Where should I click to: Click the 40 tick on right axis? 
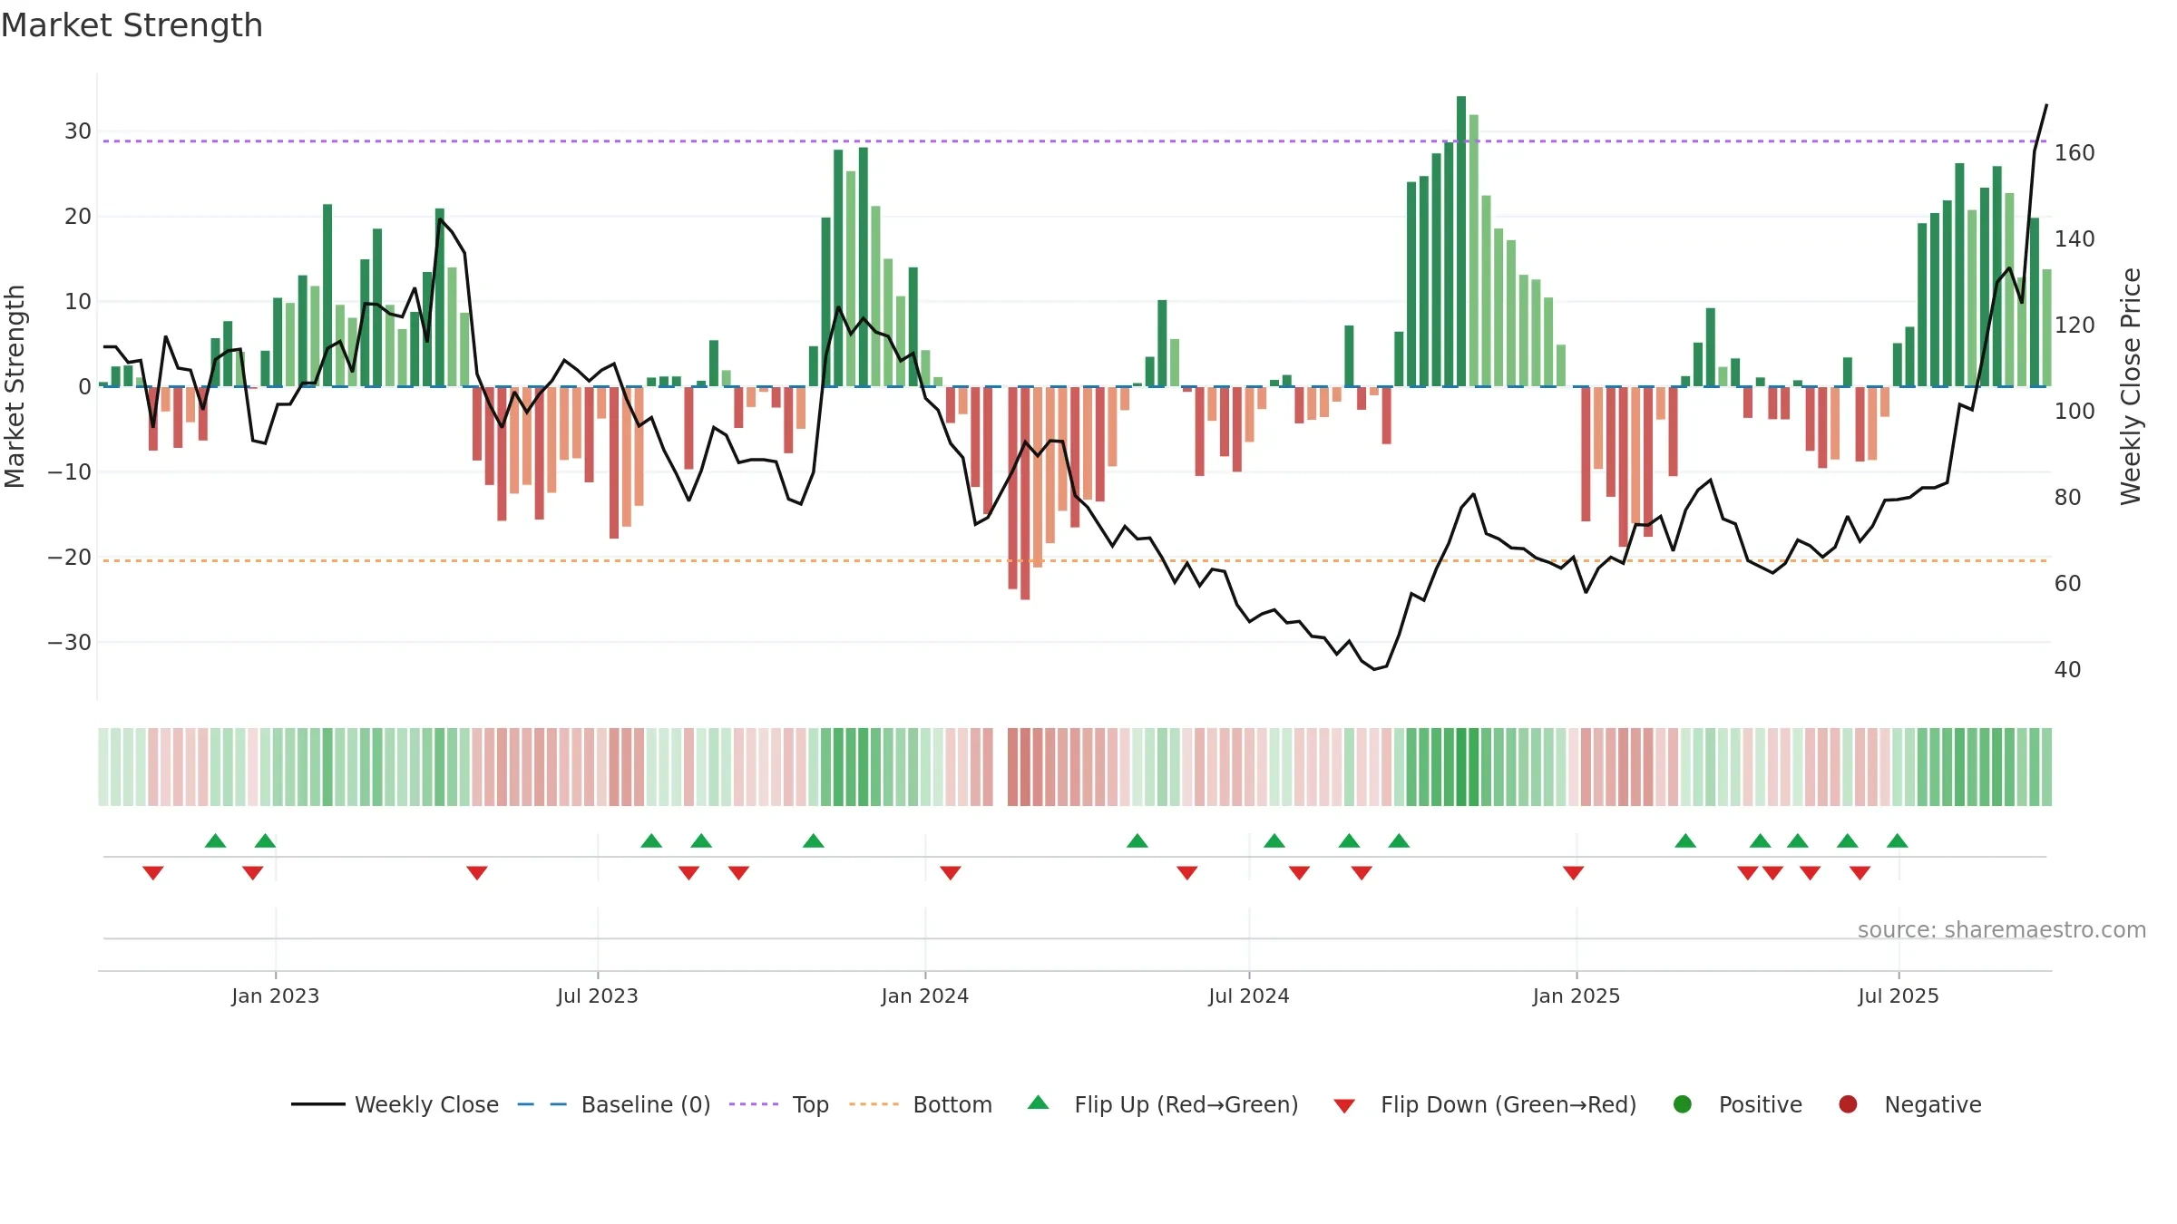(x=2067, y=670)
